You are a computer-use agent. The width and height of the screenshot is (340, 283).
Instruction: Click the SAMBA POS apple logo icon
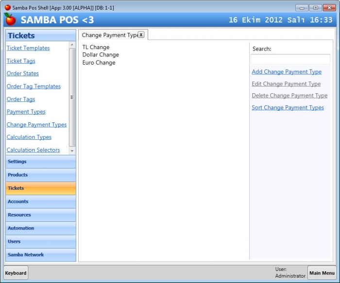click(x=10, y=19)
